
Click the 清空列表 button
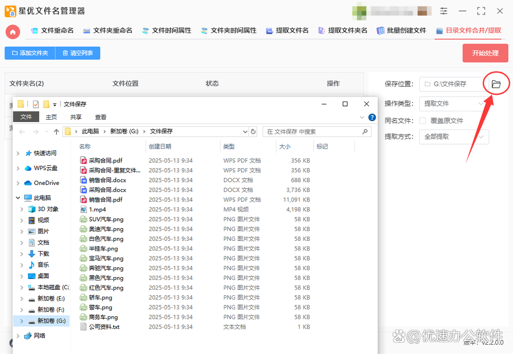coord(78,53)
